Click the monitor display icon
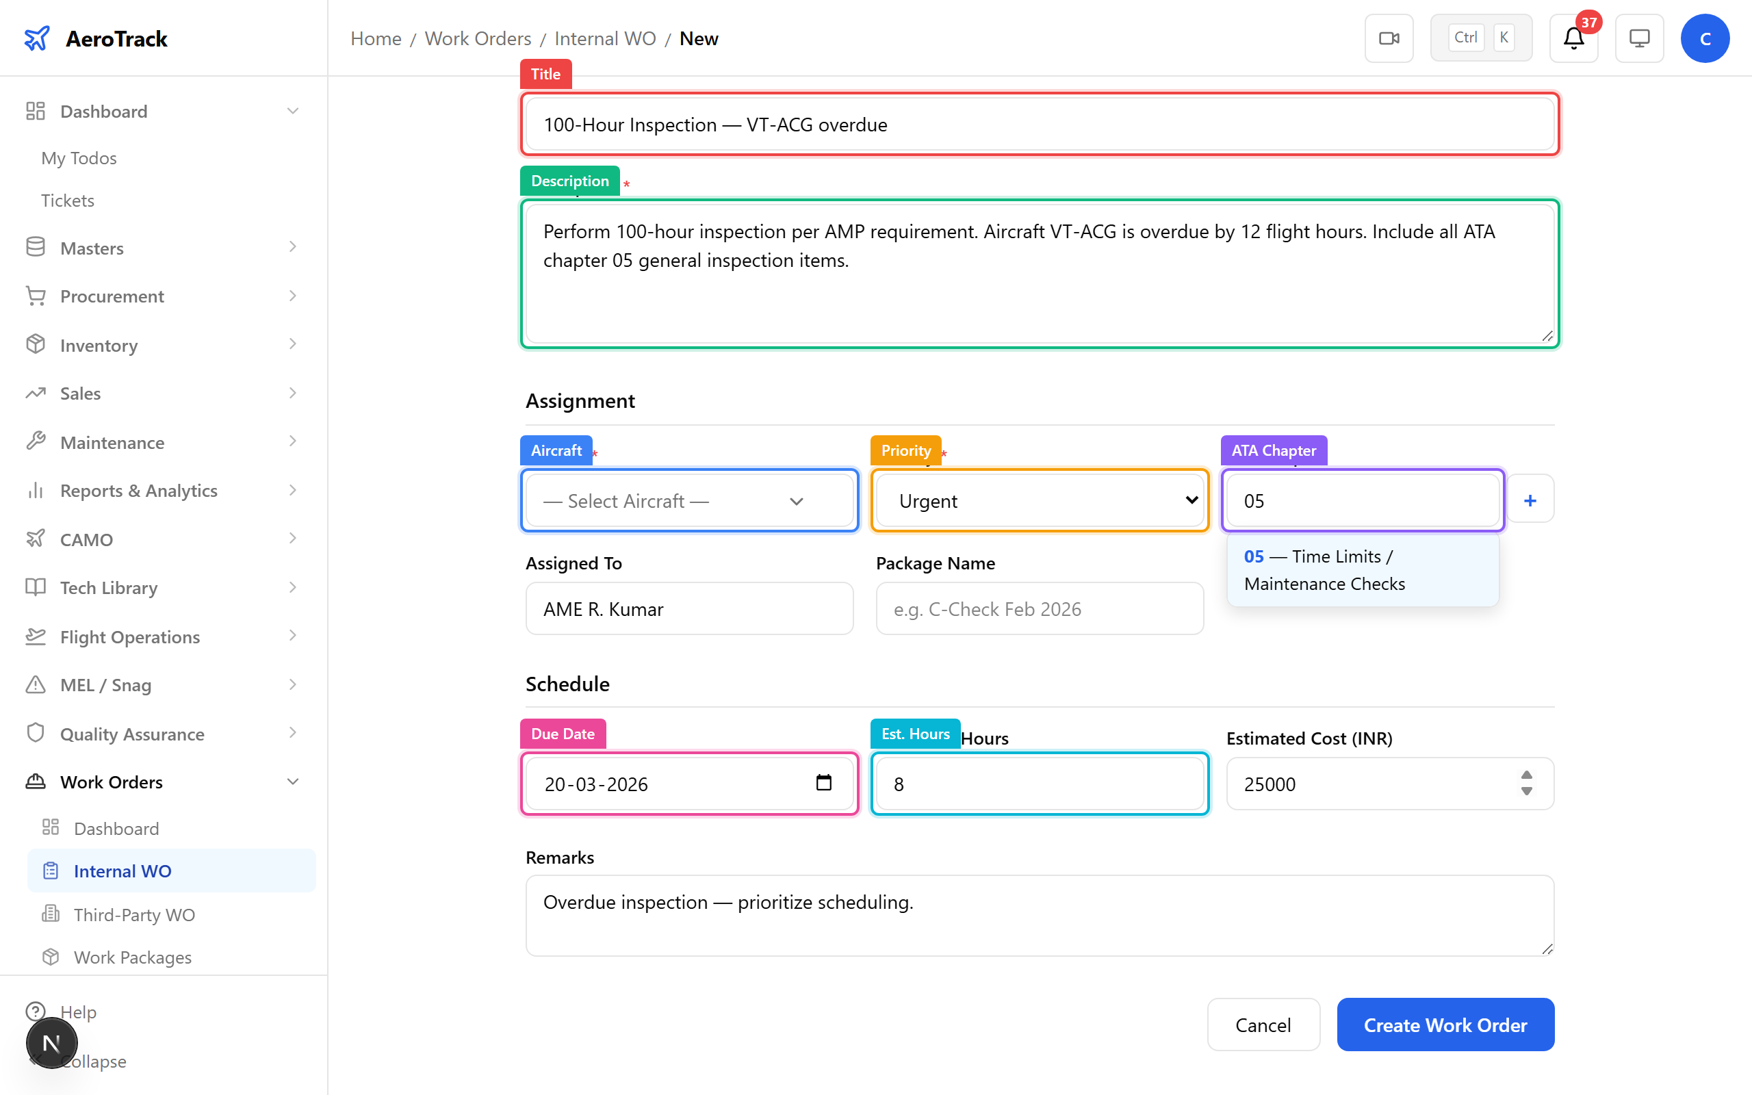The height and width of the screenshot is (1095, 1752). tap(1639, 38)
